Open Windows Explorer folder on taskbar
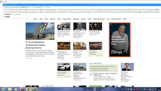This screenshot has width=161, height=91. point(10,89)
